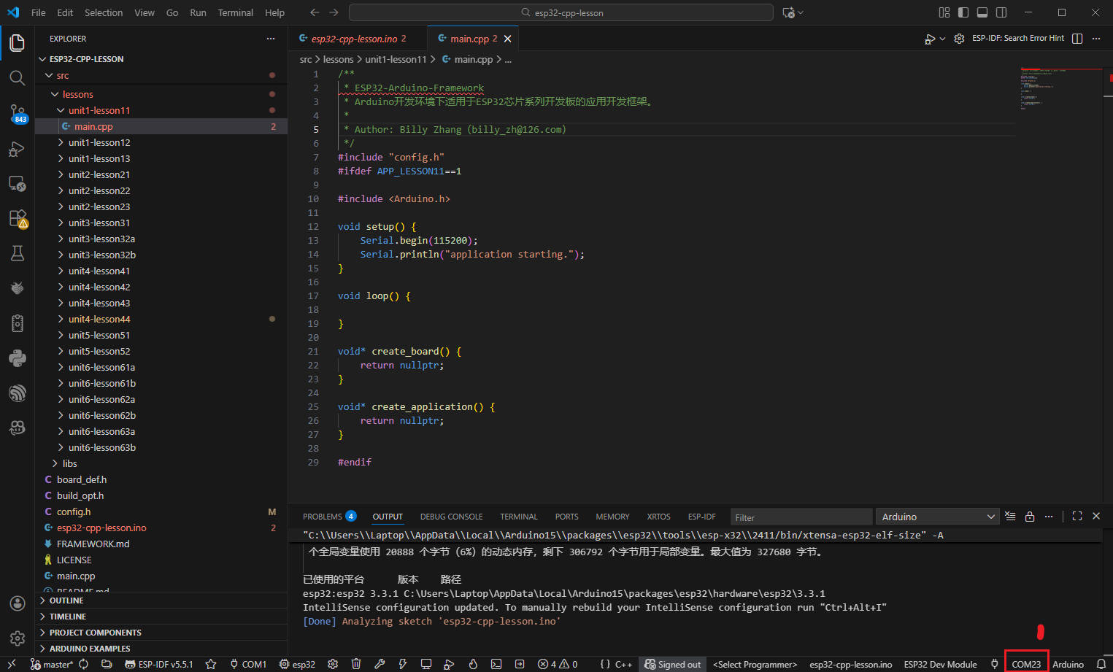The width and height of the screenshot is (1113, 672).
Task: Toggle the primary side bar visibility
Action: (963, 12)
